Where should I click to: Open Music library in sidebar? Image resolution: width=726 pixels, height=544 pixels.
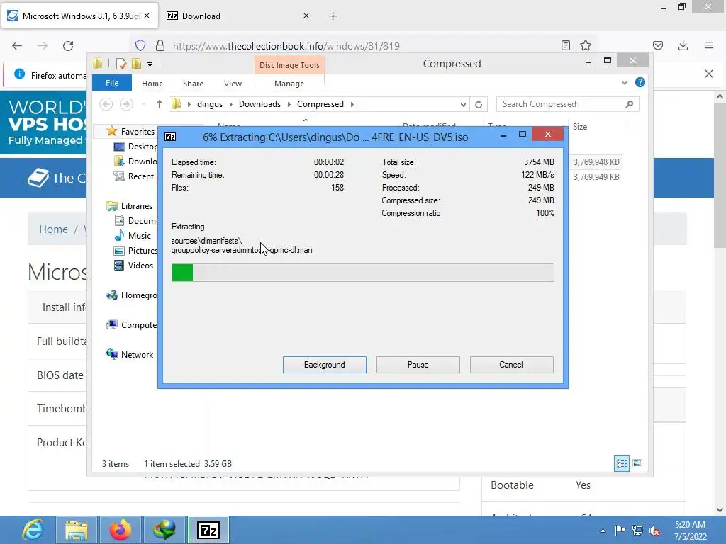140,235
